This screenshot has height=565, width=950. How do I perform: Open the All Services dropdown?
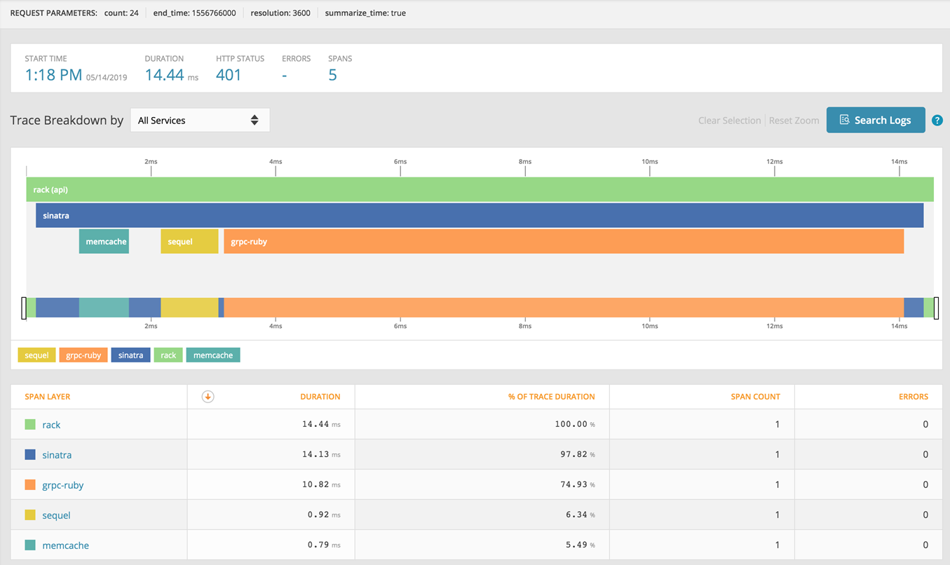pyautogui.click(x=200, y=121)
